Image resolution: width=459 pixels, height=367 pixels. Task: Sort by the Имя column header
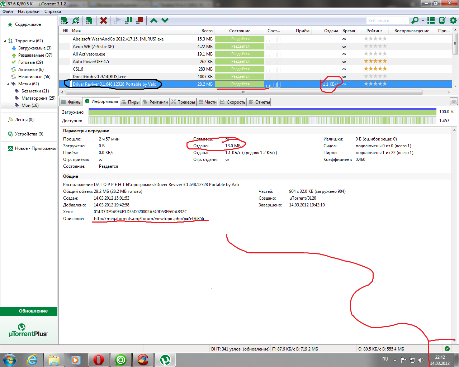pos(132,31)
